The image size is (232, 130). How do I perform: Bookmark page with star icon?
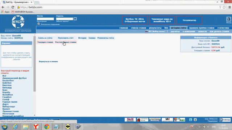tap(224, 7)
